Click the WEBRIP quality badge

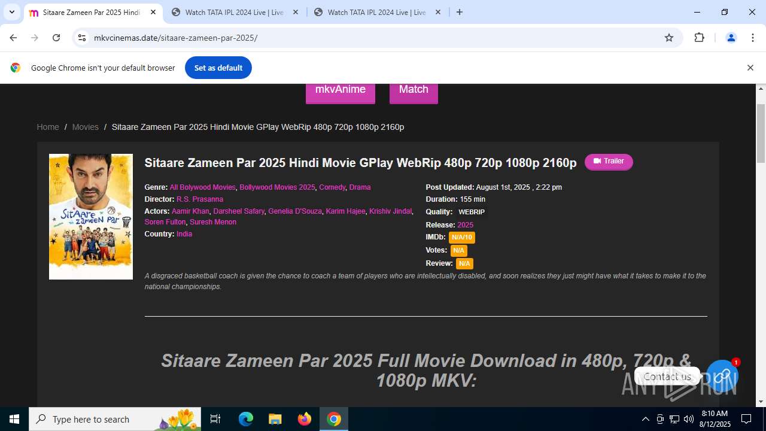472,212
